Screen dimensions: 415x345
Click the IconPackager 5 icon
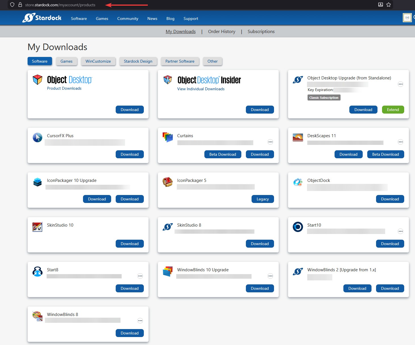(x=167, y=182)
